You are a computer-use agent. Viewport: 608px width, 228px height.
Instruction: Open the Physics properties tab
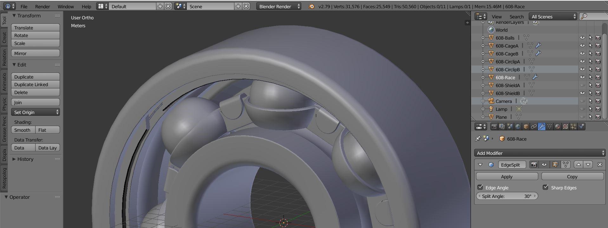point(581,127)
